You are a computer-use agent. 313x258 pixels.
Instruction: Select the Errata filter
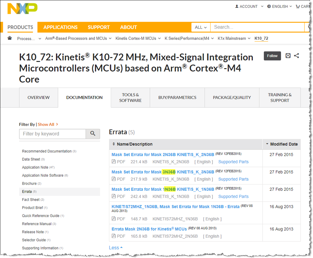tap(60, 191)
